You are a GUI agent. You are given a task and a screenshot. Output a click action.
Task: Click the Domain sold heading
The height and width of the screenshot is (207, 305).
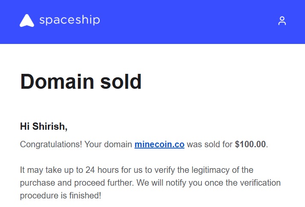point(81,82)
